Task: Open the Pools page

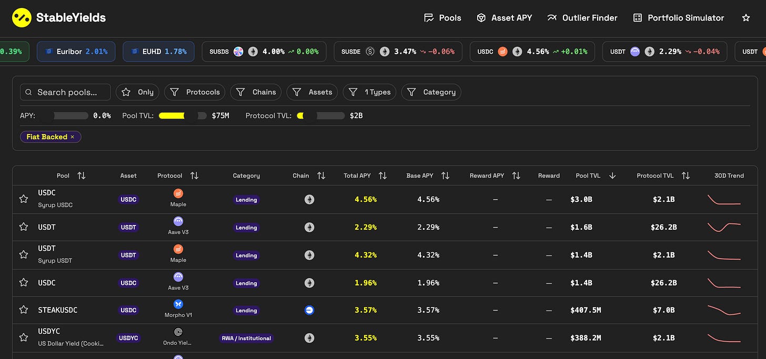Action: pos(442,18)
